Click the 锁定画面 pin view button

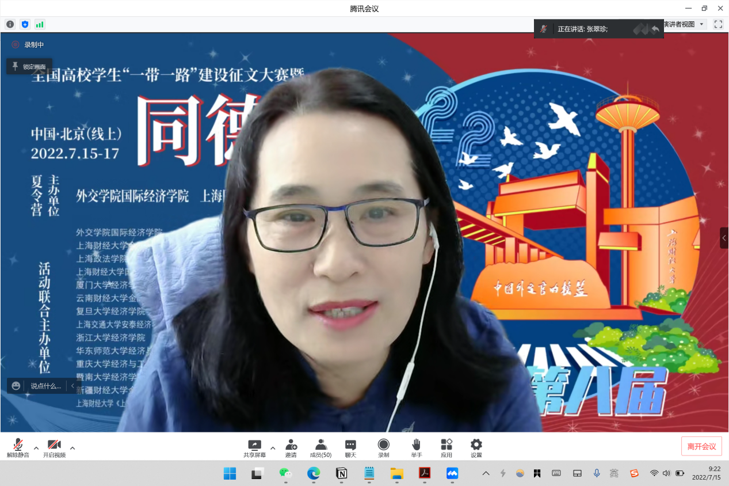coord(29,67)
